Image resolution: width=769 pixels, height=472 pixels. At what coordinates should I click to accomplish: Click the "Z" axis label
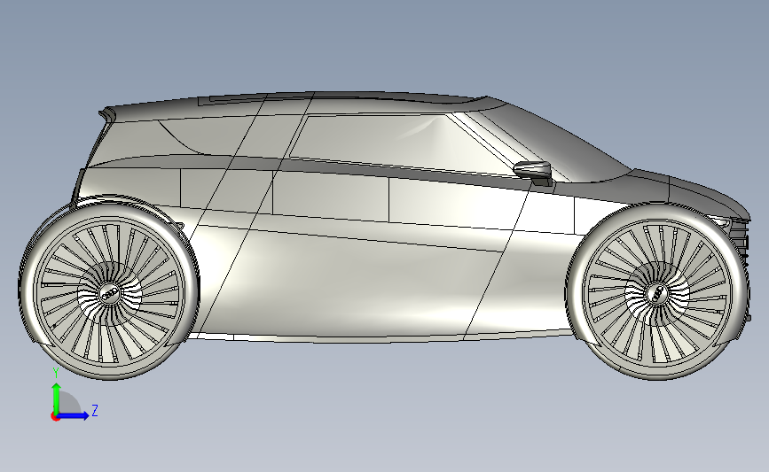click(95, 410)
